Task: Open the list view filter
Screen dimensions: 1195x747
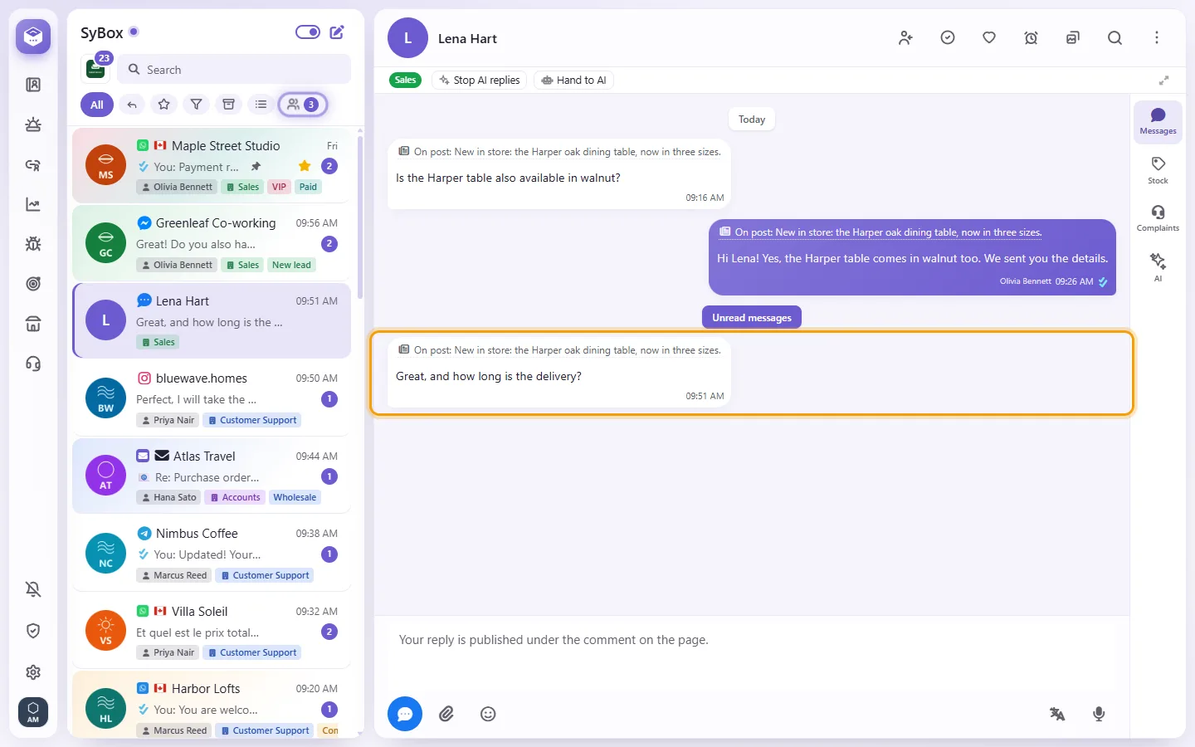Action: click(x=261, y=105)
